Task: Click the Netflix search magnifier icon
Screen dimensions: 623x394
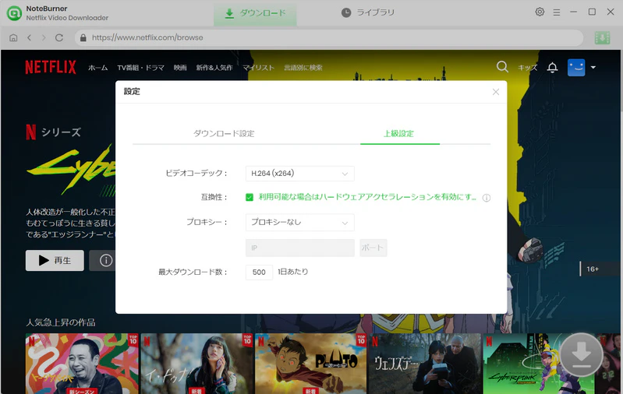Action: pyautogui.click(x=502, y=67)
